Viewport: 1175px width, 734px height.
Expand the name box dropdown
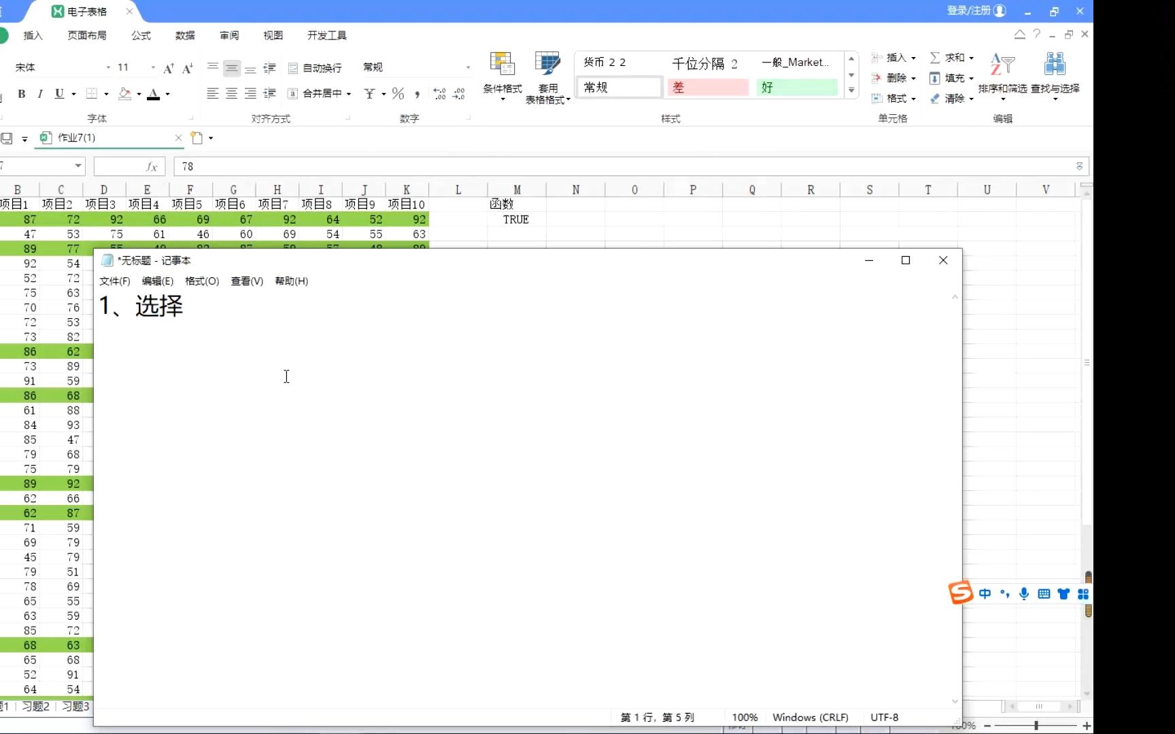[78, 166]
